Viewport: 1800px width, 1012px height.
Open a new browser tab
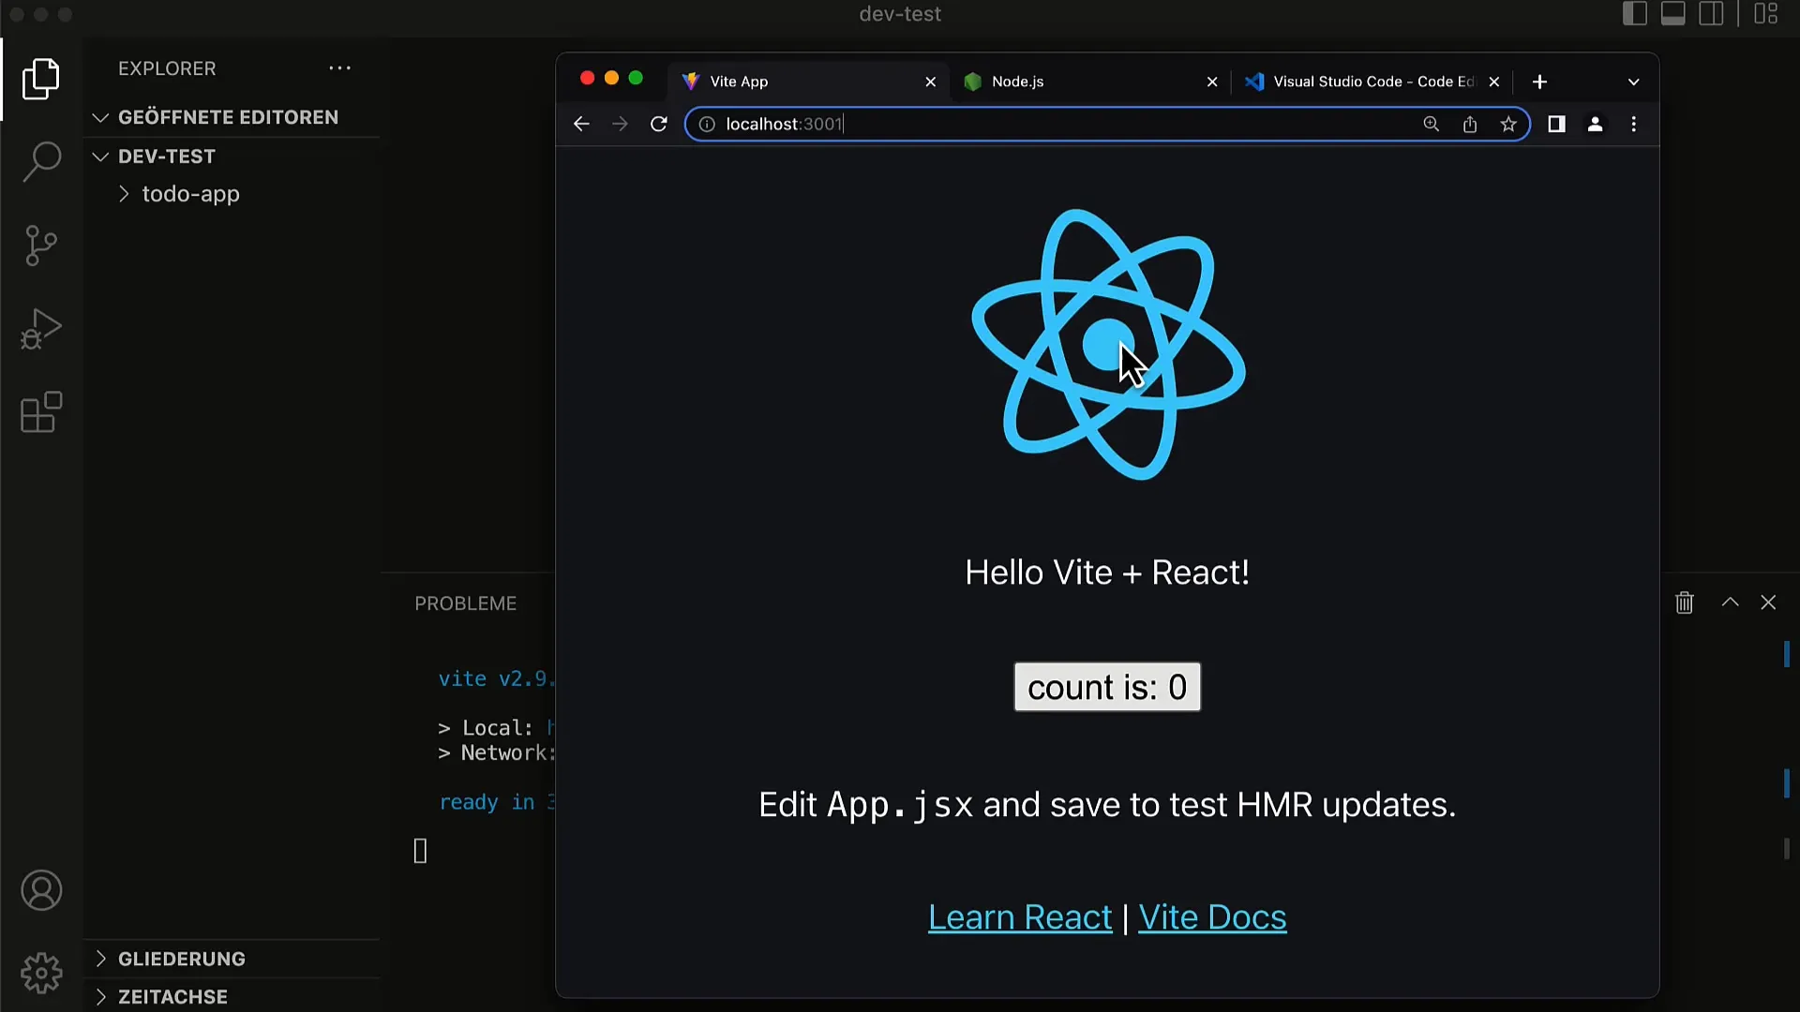tap(1539, 82)
